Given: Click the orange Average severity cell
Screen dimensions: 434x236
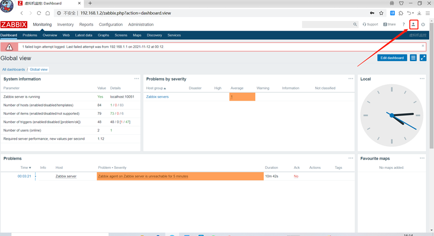Looking at the screenshot, I should coord(242,97).
